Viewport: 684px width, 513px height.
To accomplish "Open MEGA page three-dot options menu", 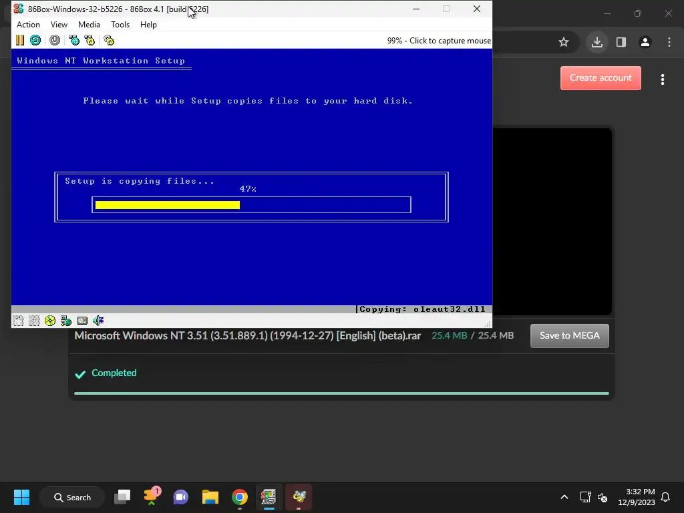I will 663,79.
